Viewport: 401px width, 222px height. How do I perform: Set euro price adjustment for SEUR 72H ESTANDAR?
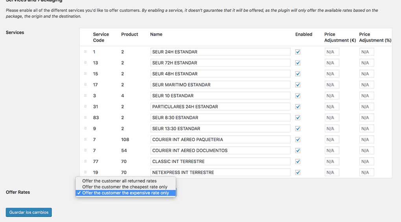[x=332, y=63]
